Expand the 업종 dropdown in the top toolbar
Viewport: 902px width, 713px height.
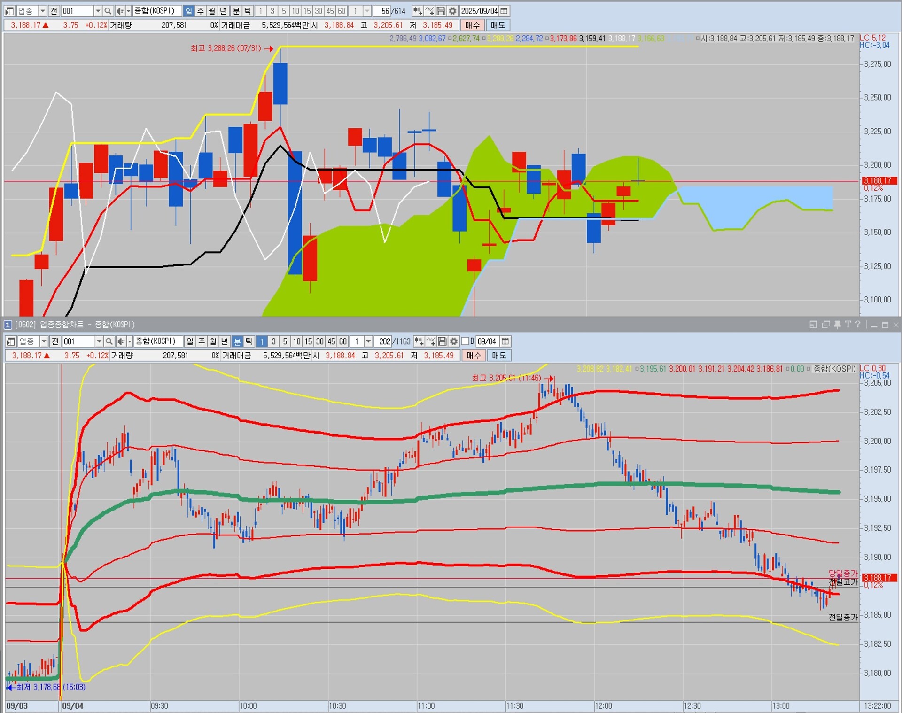tap(42, 11)
